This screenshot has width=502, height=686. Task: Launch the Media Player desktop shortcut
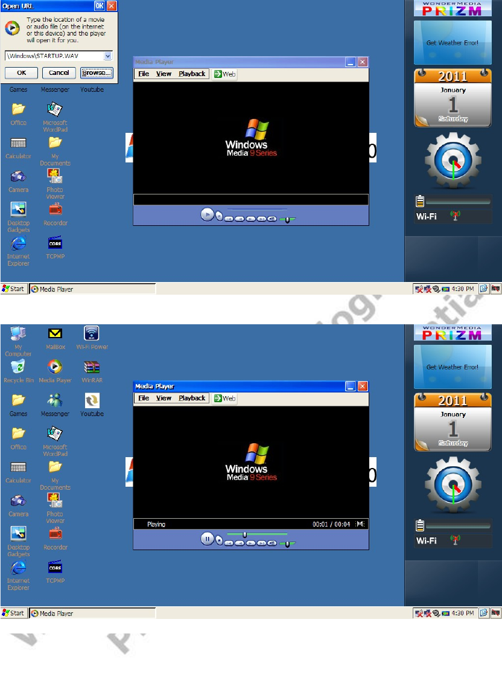click(x=55, y=371)
